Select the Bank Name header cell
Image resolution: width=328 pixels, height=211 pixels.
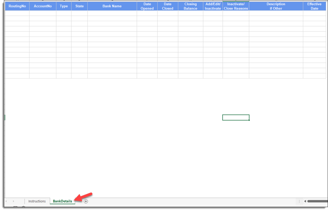pyautogui.click(x=112, y=6)
